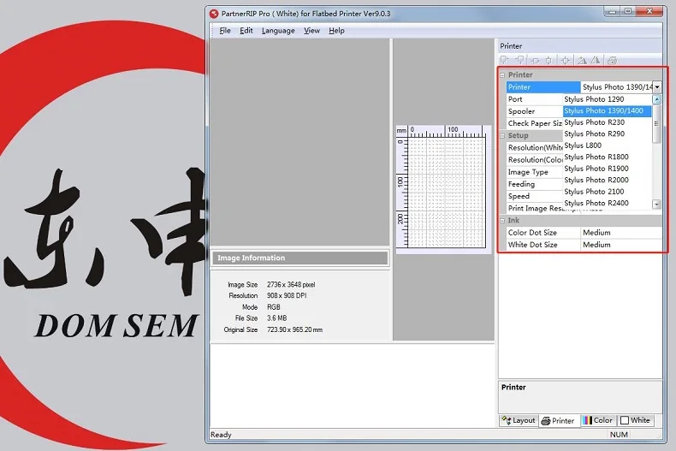Open the Help menu
Screen dimensions: 676x451
(x=336, y=31)
